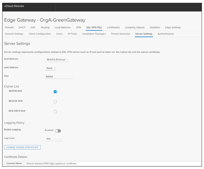Expand the Ipv6 Address dropdown

(x=51, y=68)
